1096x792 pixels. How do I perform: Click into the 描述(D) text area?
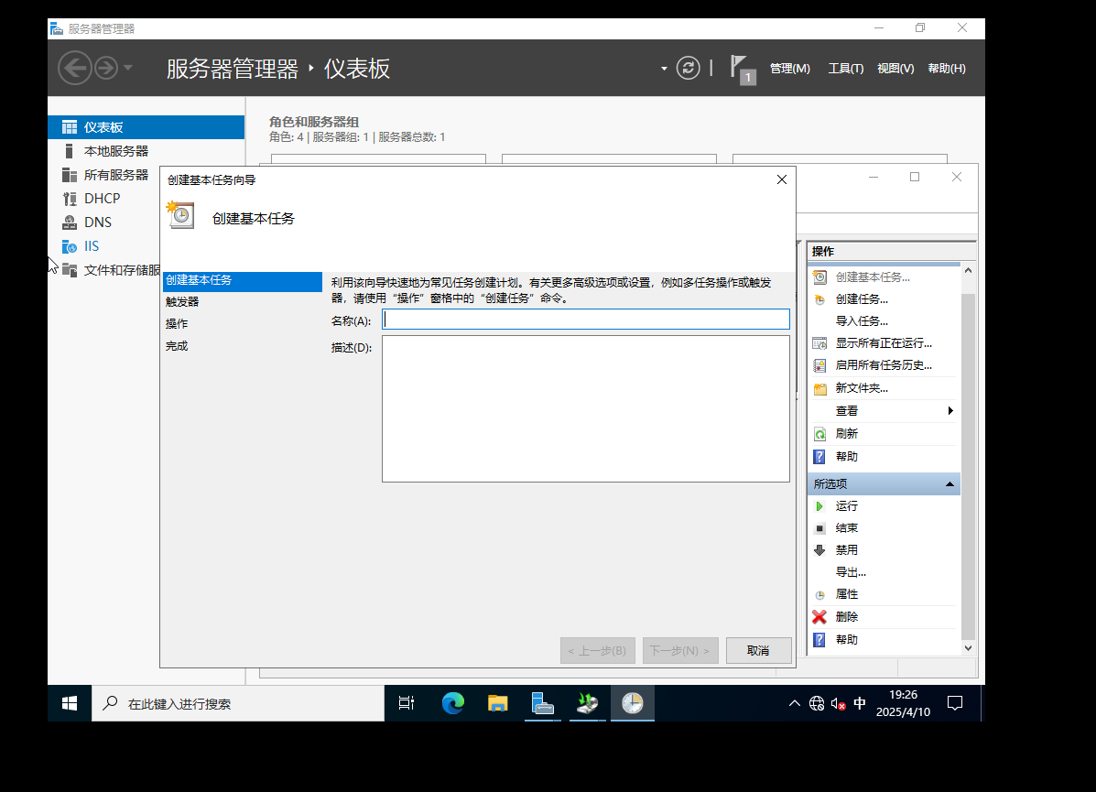click(x=586, y=409)
